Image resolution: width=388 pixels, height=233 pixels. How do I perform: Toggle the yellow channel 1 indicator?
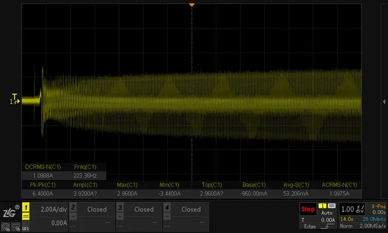(26, 207)
